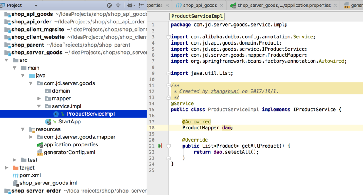
Task: Expand the test folder
Action: coord(15,160)
